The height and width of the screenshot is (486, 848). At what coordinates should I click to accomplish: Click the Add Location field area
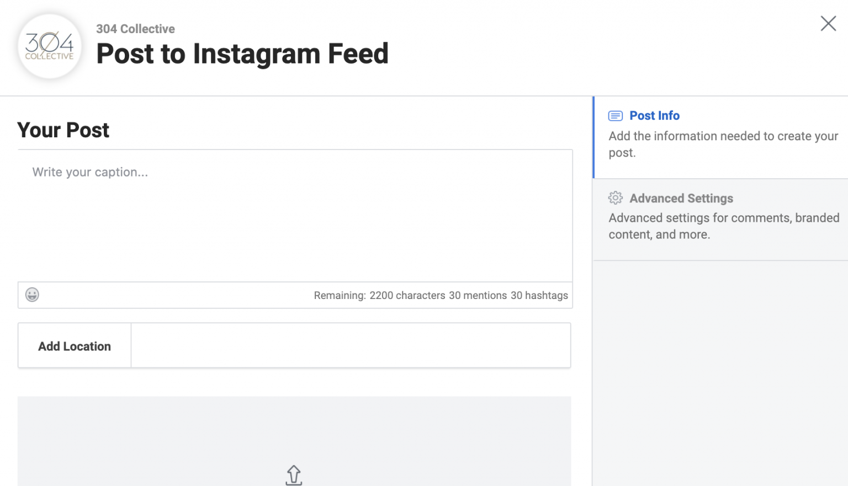(350, 345)
